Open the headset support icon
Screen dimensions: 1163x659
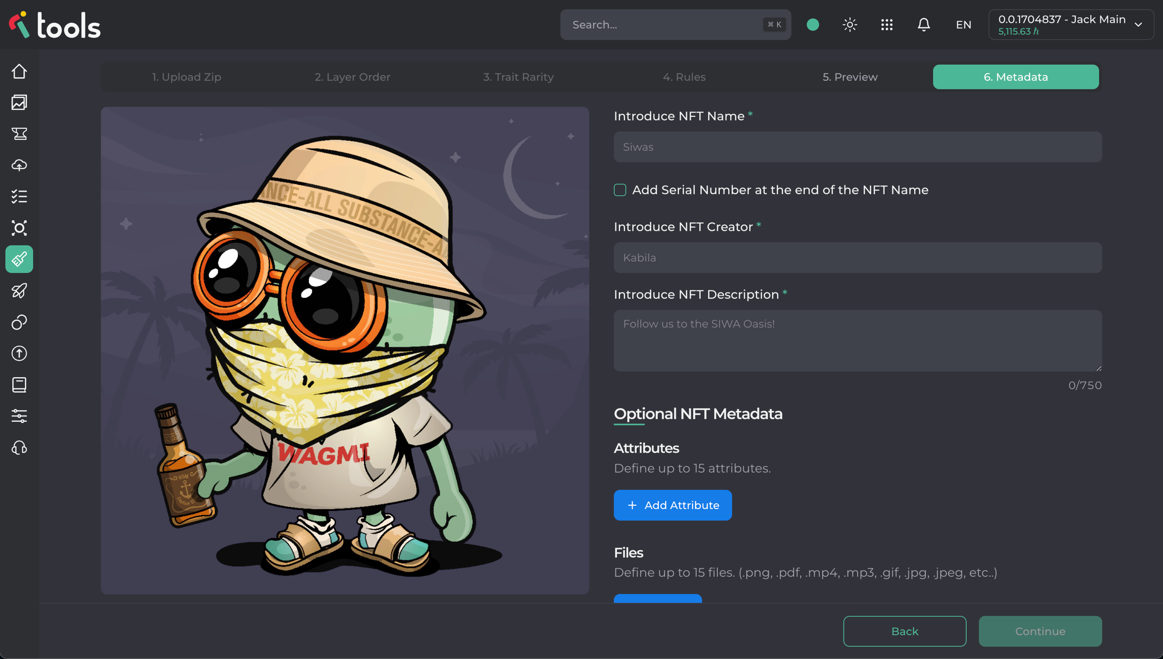pos(19,448)
